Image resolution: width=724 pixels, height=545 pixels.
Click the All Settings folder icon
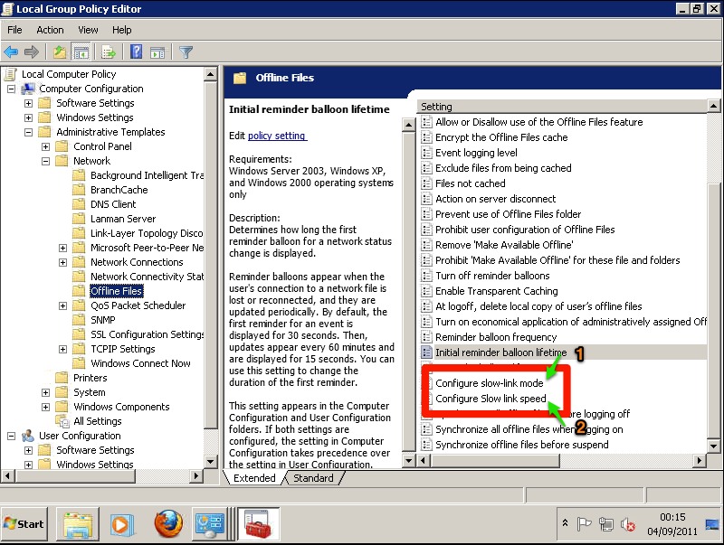[x=62, y=421]
